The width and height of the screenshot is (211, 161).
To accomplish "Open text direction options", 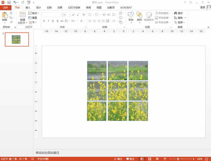I will [121, 13].
